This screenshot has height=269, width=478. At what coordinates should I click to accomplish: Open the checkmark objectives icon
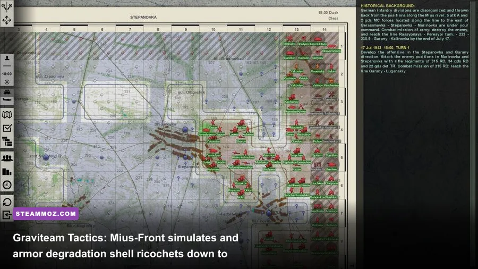tap(7, 128)
